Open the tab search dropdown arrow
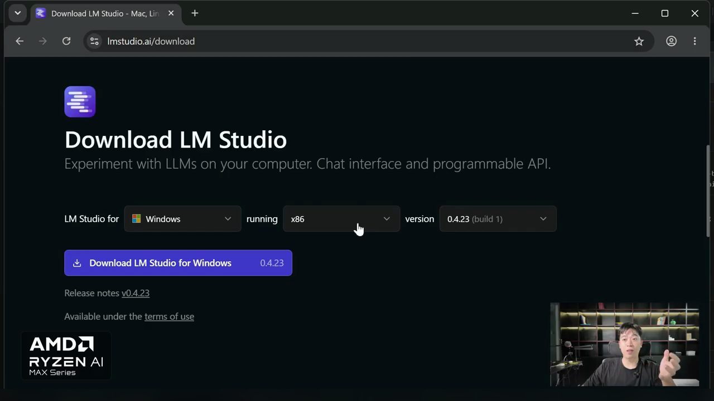 click(18, 13)
